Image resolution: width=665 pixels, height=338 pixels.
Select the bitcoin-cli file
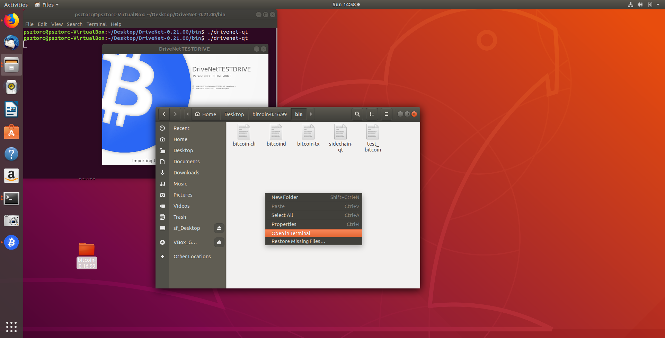pos(244,135)
